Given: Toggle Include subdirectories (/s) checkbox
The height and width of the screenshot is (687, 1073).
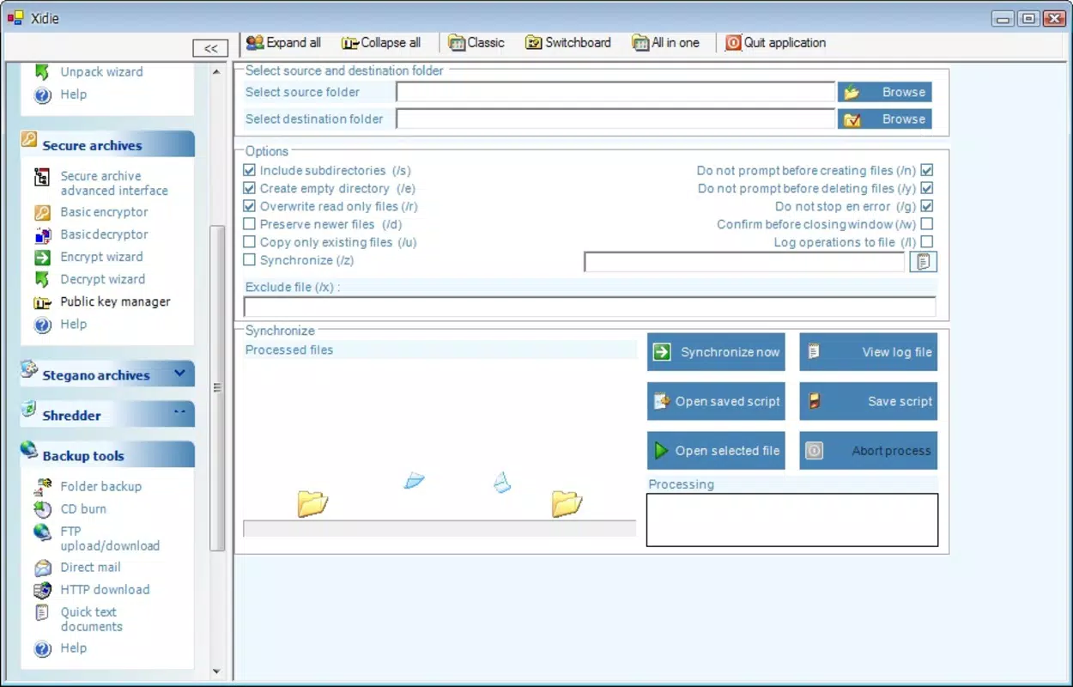Looking at the screenshot, I should [250, 171].
